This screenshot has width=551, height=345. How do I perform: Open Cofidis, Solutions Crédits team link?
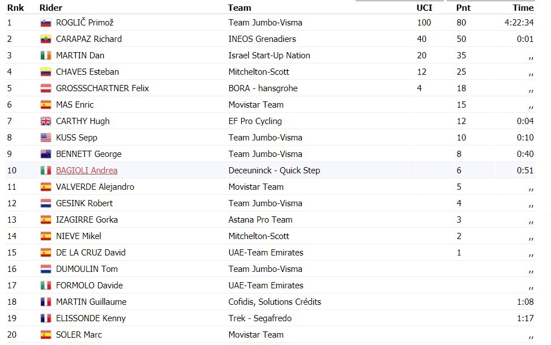point(275,302)
